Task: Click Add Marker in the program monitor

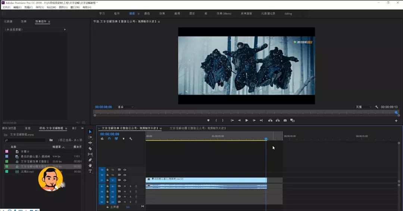Action: pyautogui.click(x=209, y=120)
